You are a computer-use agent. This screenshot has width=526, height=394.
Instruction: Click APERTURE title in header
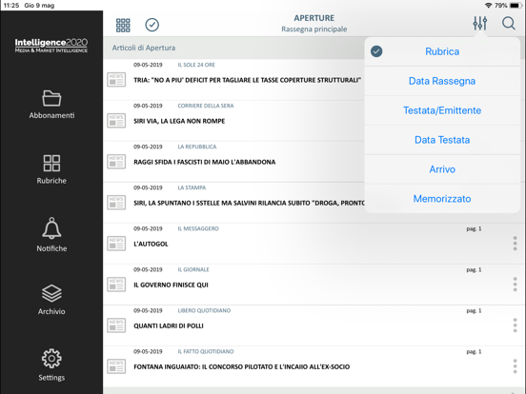coord(314,18)
